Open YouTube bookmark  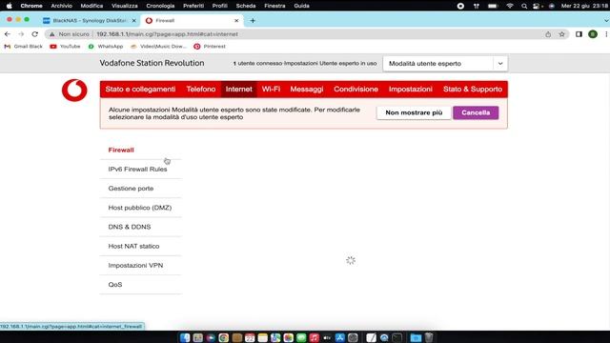[x=65, y=47]
